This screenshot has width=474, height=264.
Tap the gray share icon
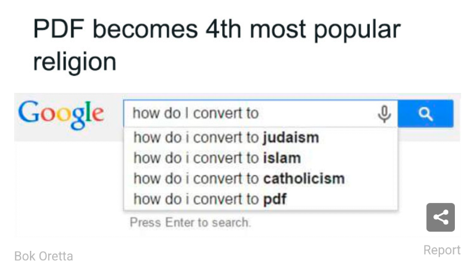[440, 217]
